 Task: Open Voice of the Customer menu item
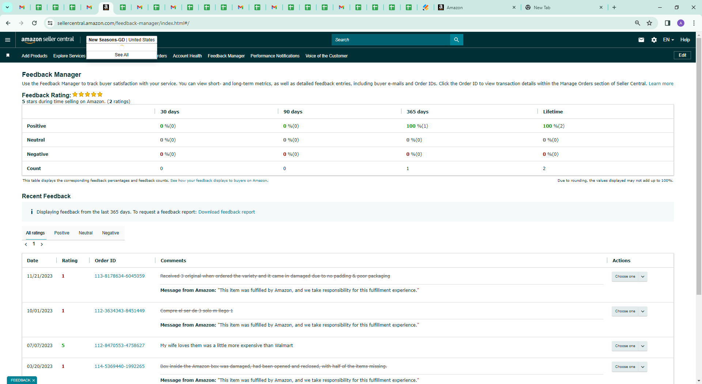point(327,56)
